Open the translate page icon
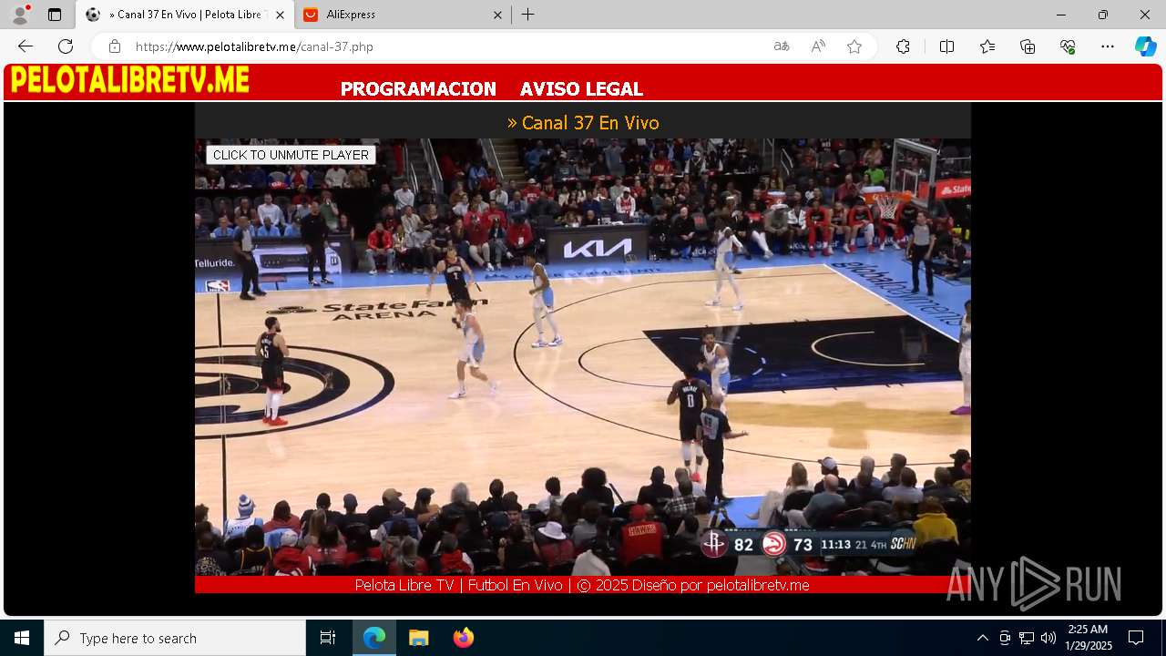Screen dimensions: 1166x656 (782, 46)
